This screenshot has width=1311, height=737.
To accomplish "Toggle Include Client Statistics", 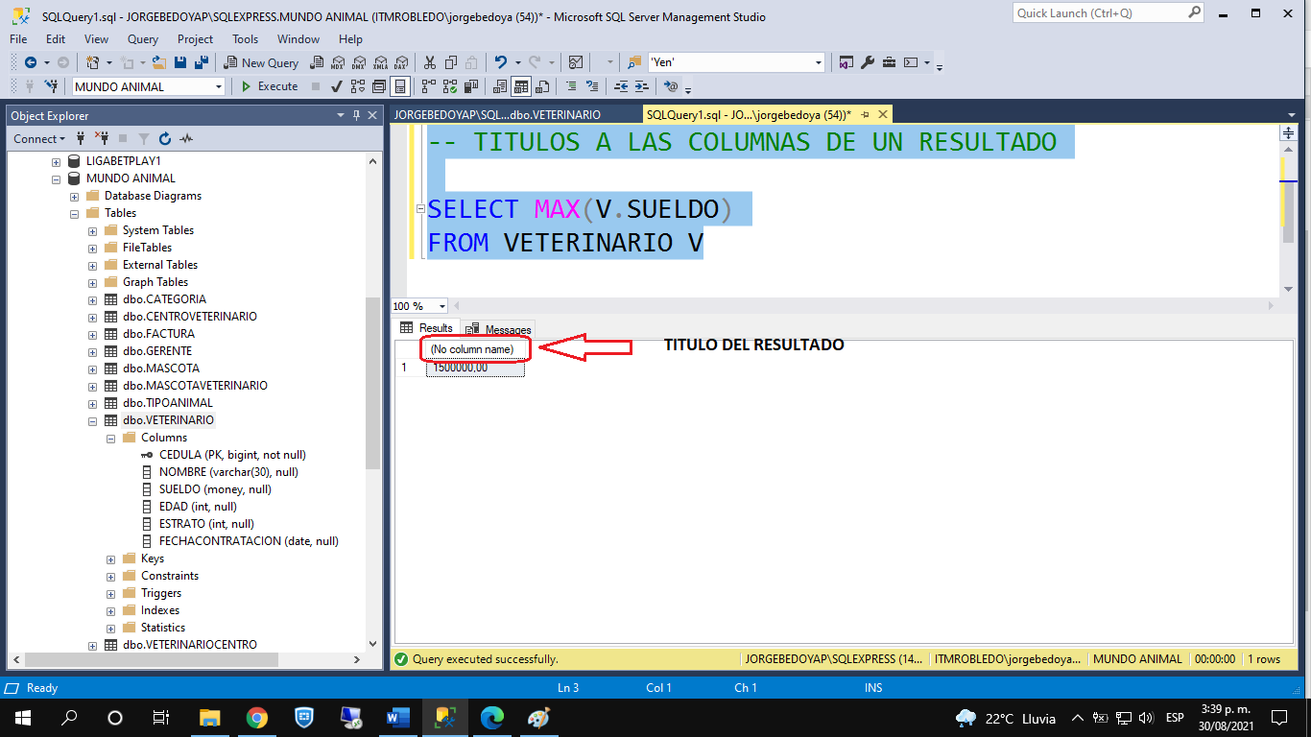I will 470,86.
